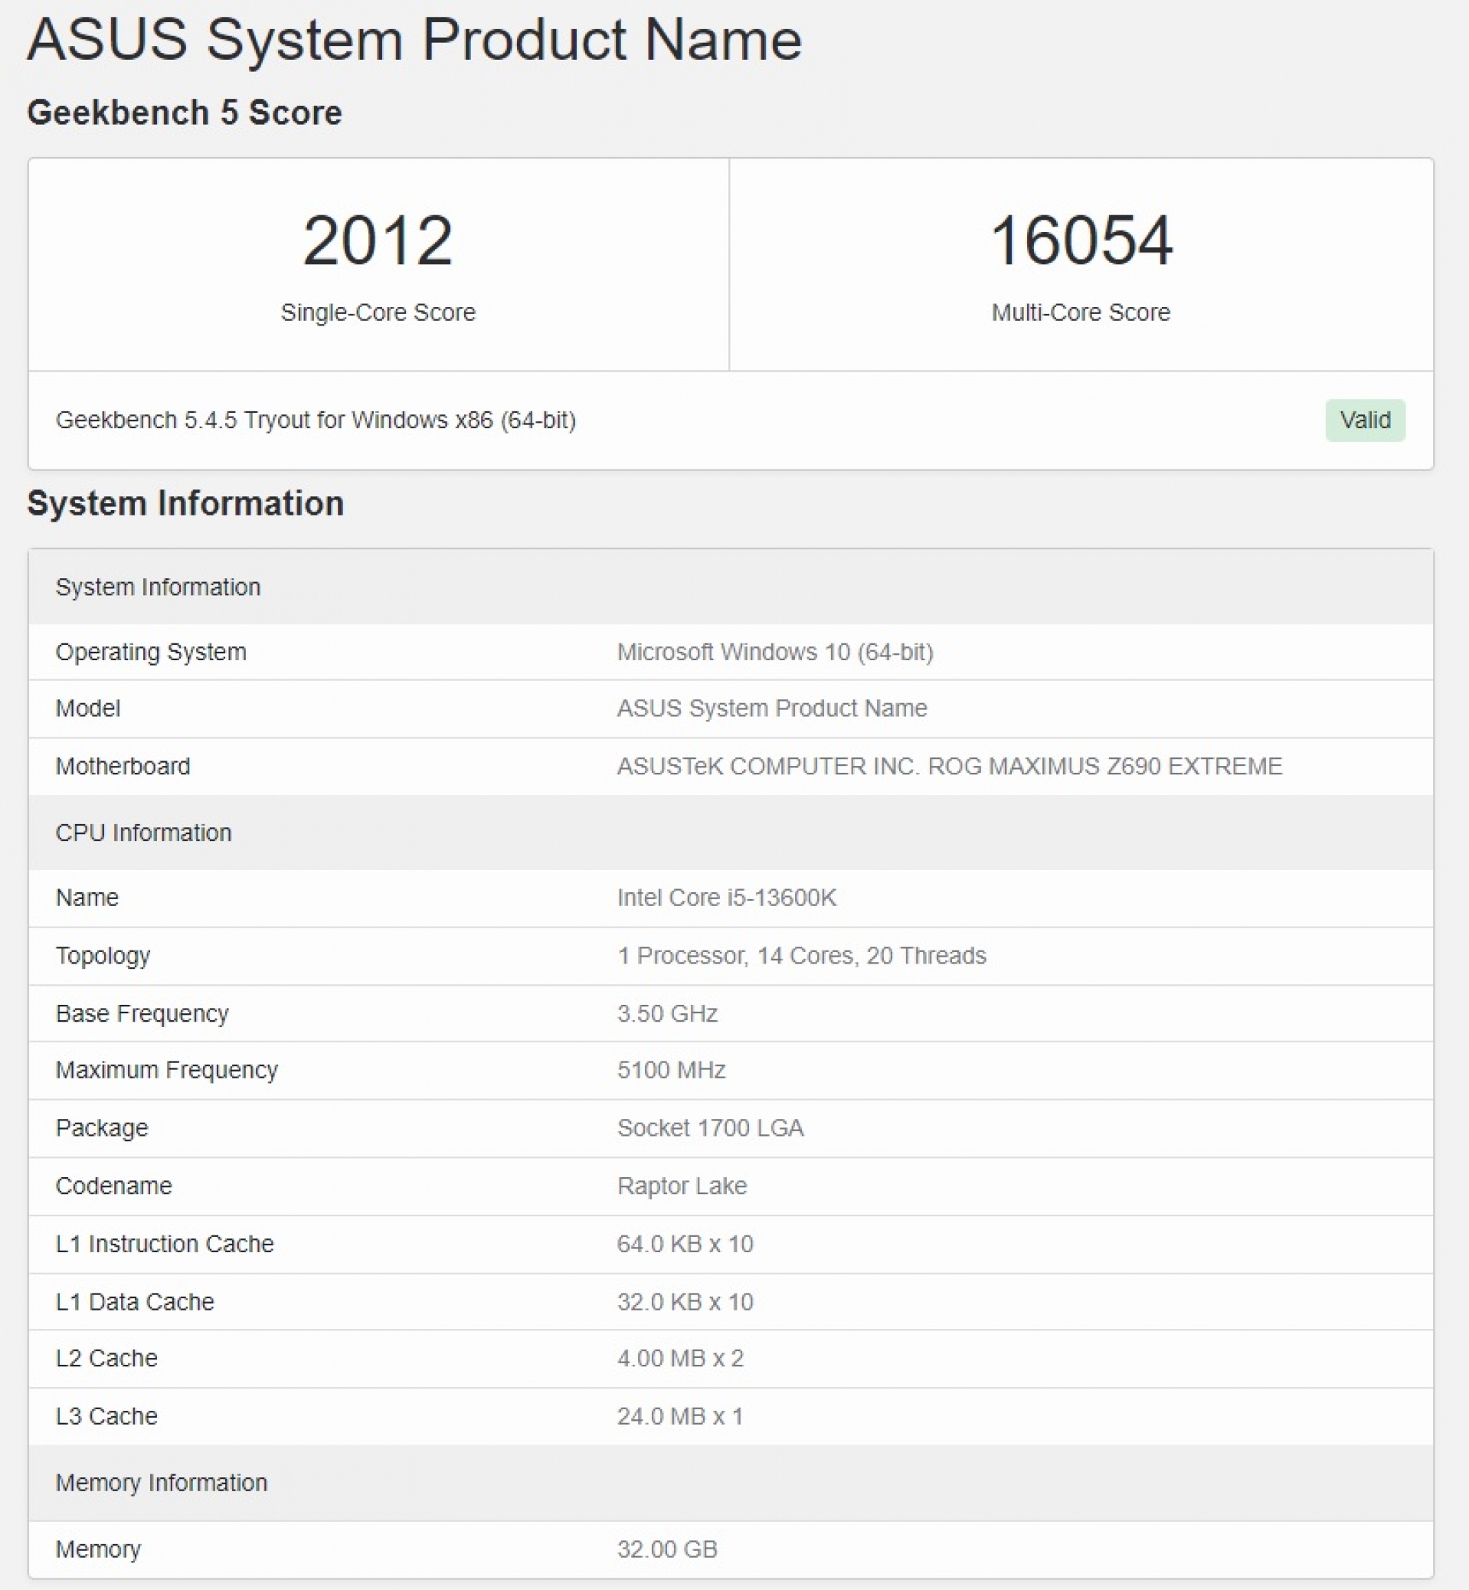This screenshot has height=1590, width=1469.
Task: Select 1 Processor, 14 Cores, 20 Threads
Action: (801, 956)
